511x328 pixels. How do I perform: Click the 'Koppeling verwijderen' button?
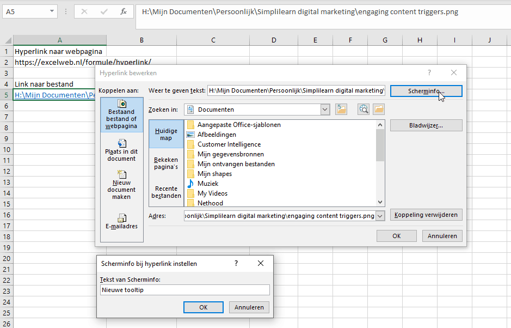click(x=426, y=215)
